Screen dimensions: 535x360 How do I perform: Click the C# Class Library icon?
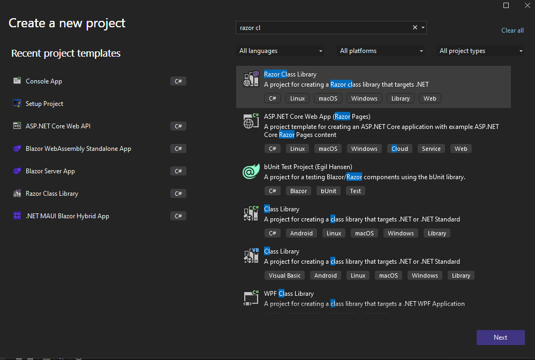(x=251, y=213)
